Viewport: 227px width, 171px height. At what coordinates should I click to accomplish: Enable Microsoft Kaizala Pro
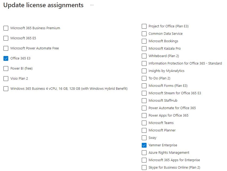tap(144, 48)
